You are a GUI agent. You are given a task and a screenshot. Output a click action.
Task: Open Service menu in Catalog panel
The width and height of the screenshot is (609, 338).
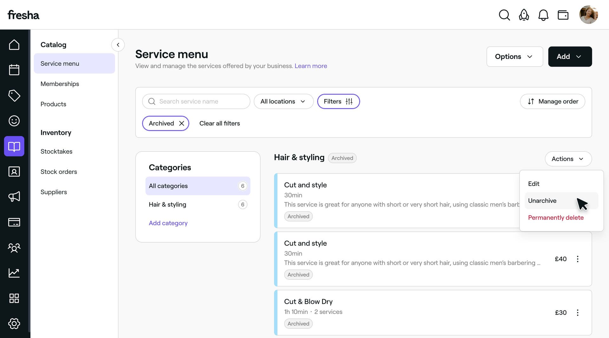[74, 63]
